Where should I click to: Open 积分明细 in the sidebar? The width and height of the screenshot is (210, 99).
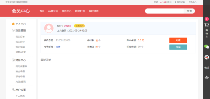pyautogui.click(x=20, y=77)
